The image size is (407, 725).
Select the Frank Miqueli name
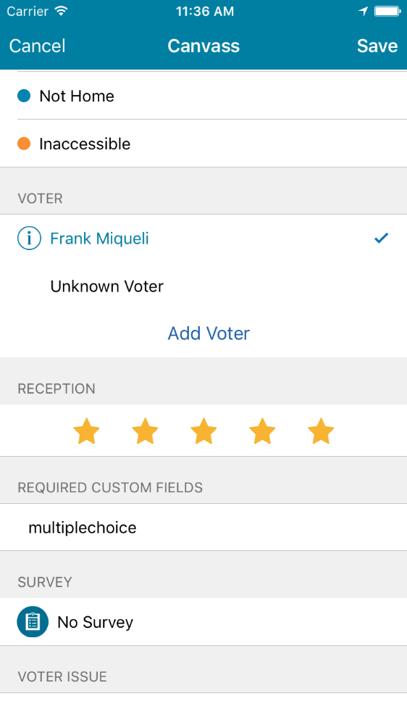pos(99,239)
